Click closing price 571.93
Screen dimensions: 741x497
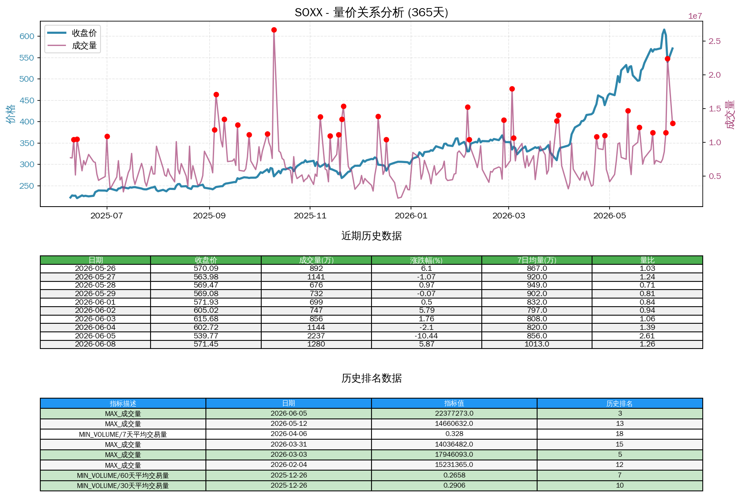(x=206, y=302)
